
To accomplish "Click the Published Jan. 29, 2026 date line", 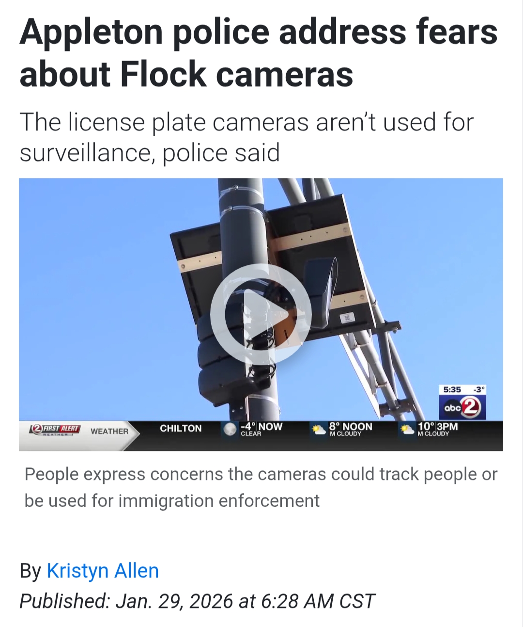I will (197, 601).
